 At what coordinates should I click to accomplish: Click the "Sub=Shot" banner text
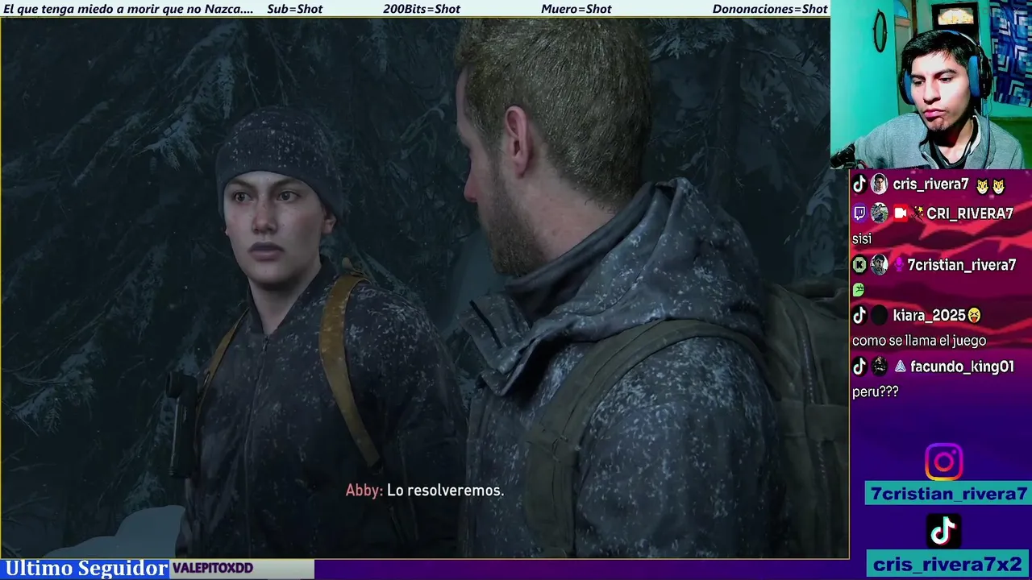294,9
